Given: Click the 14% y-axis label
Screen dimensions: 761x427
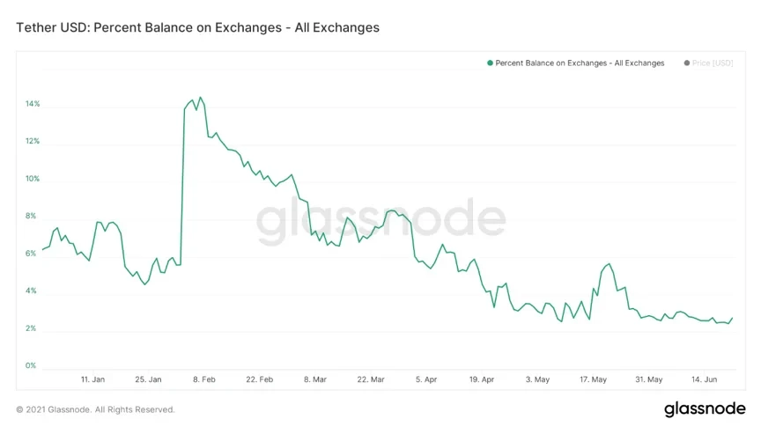Looking at the screenshot, I should click(x=32, y=104).
